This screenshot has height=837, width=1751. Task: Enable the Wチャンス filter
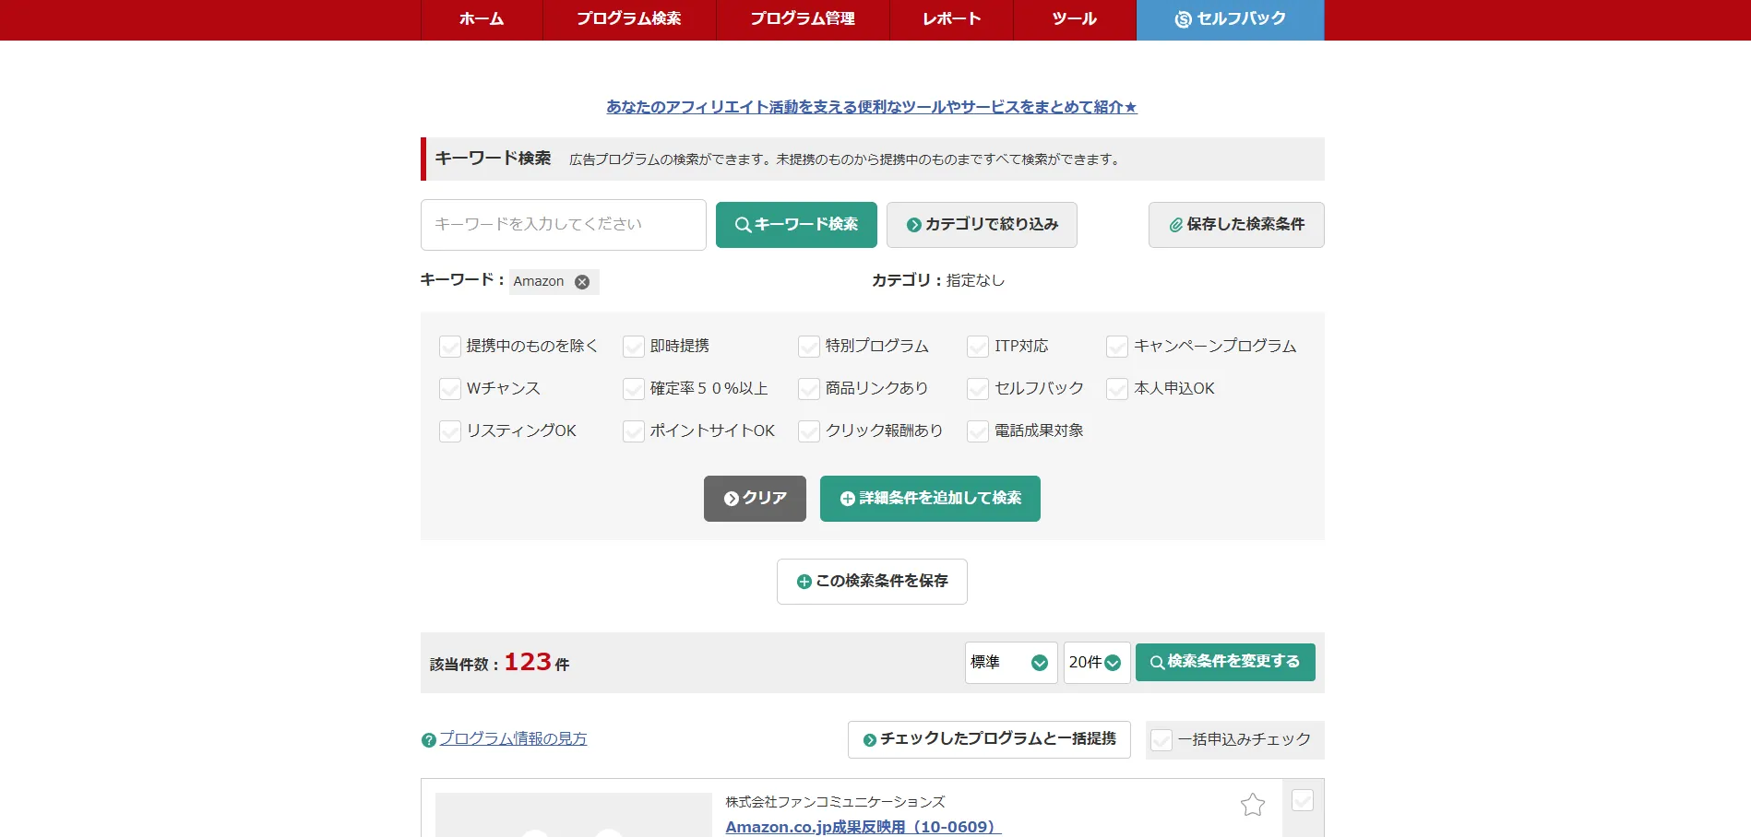pos(450,389)
